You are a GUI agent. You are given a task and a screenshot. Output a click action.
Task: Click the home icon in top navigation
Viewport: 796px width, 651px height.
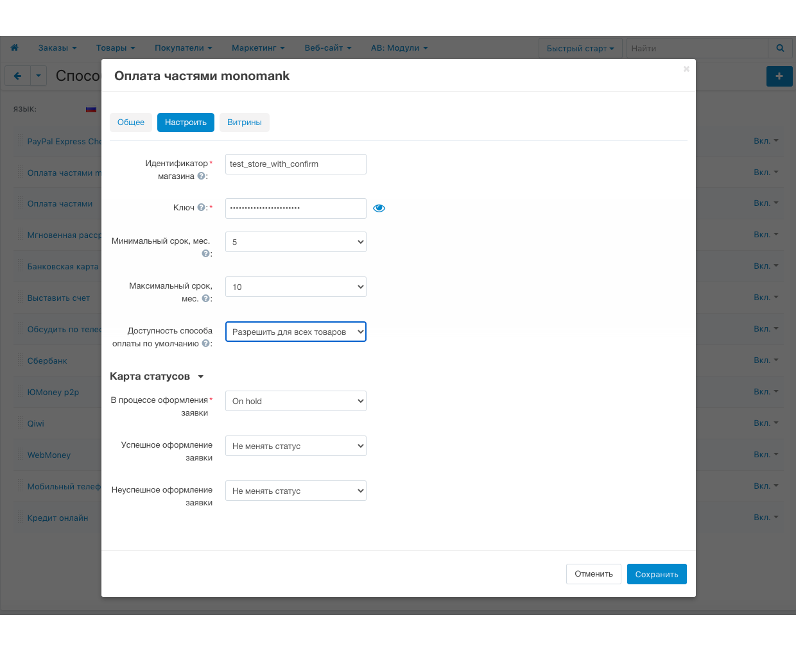click(14, 47)
